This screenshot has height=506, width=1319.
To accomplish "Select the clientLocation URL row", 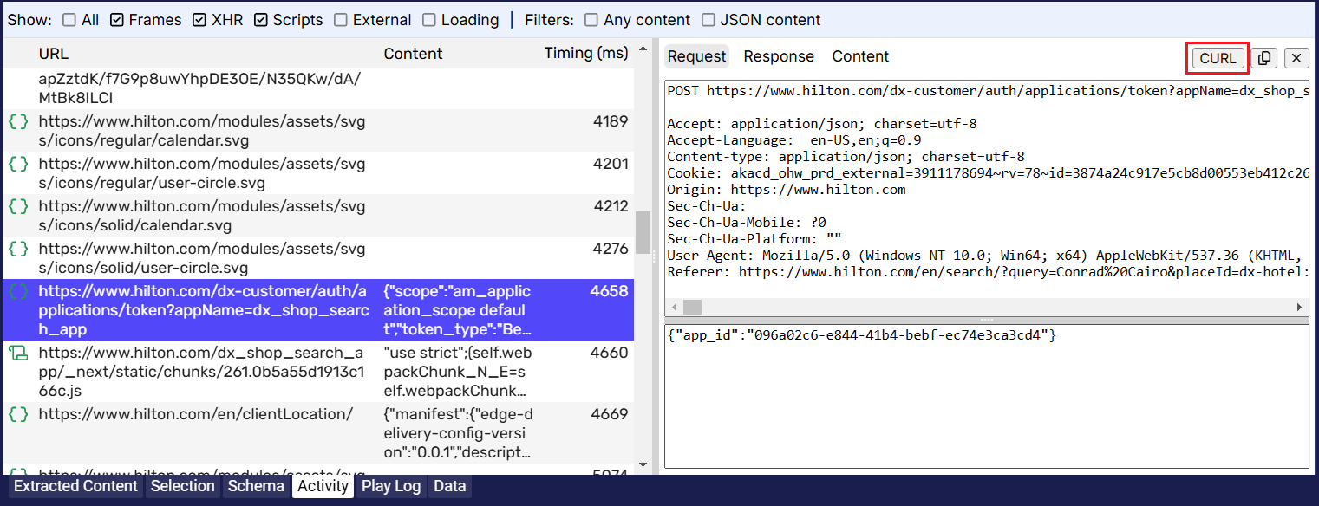I will 195,414.
